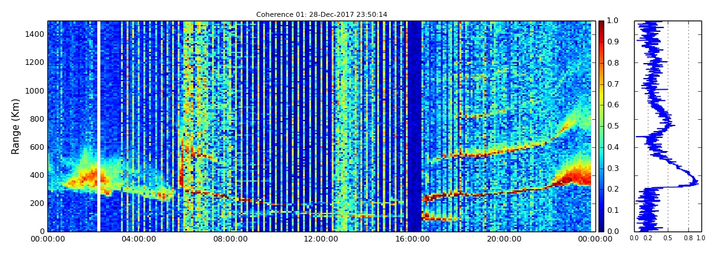Click the colorbar 0.9 label
Screen dimensions: 717x254
click(x=613, y=42)
